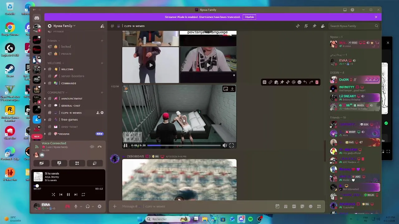This screenshot has width=399, height=224.
Task: Copy message ID from message toolbar
Action: 264,82
